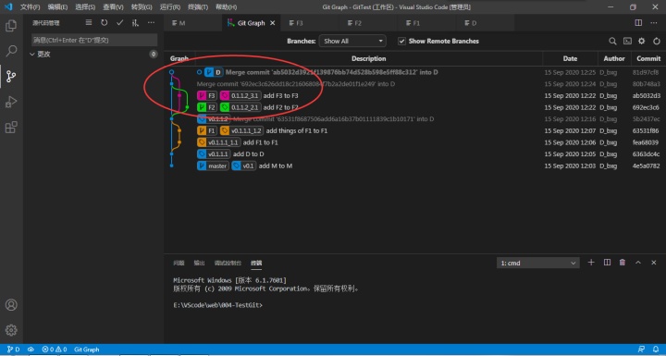Select the 'add F3 to F3' commit row
666x356 pixels.
(414, 95)
